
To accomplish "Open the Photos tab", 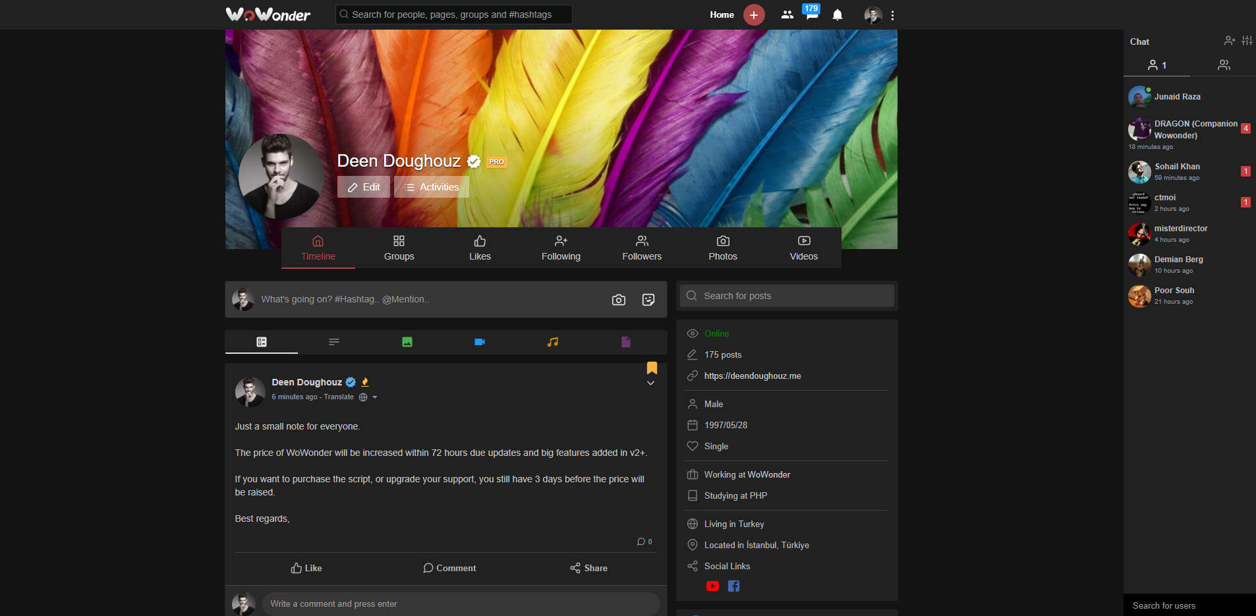I will coord(723,248).
